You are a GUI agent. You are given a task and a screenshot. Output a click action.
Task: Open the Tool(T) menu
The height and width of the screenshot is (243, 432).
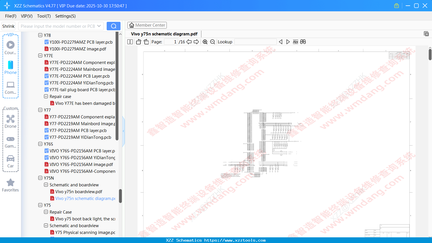click(x=44, y=16)
